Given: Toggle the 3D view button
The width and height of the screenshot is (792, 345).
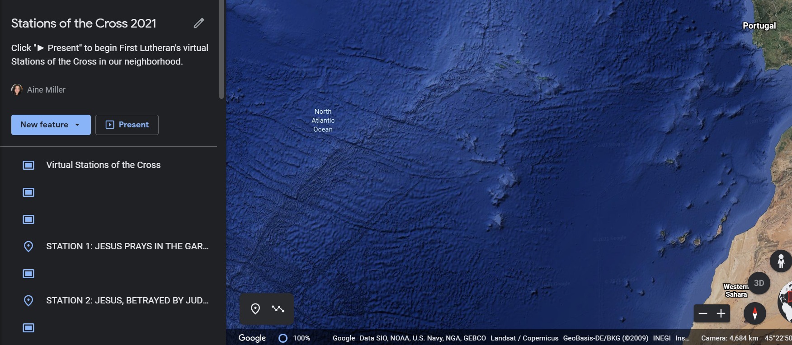Looking at the screenshot, I should 759,283.
